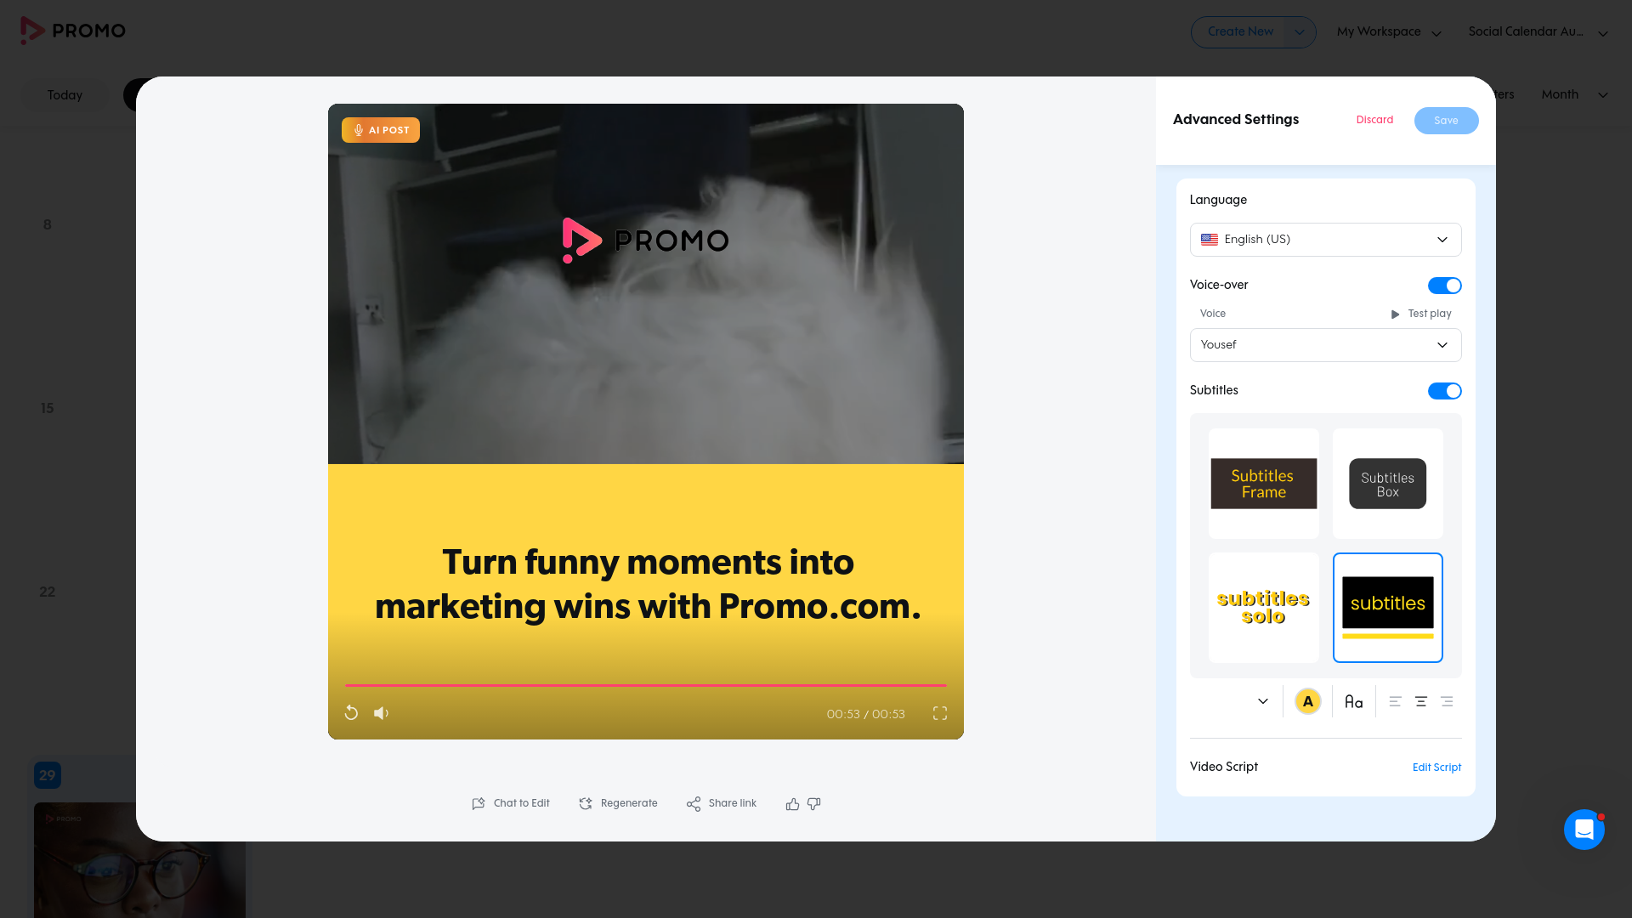Align subtitles to the left
The height and width of the screenshot is (918, 1632).
[x=1395, y=701]
